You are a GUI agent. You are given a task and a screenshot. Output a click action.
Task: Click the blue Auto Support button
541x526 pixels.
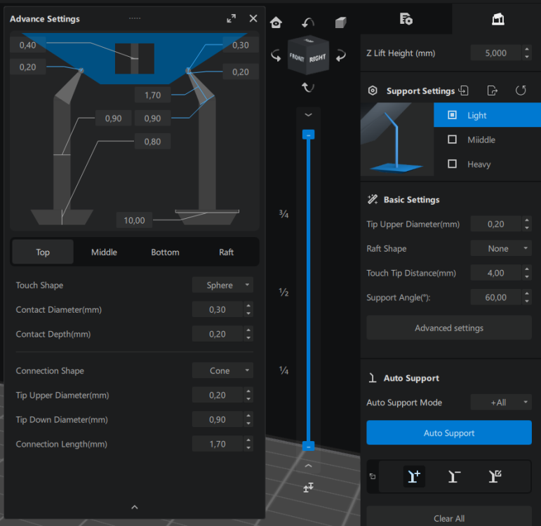coord(449,433)
